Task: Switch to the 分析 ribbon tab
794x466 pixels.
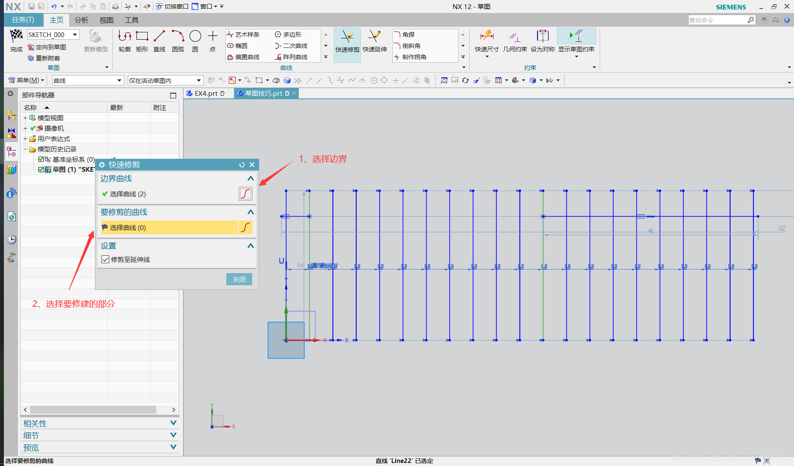Action: point(81,20)
